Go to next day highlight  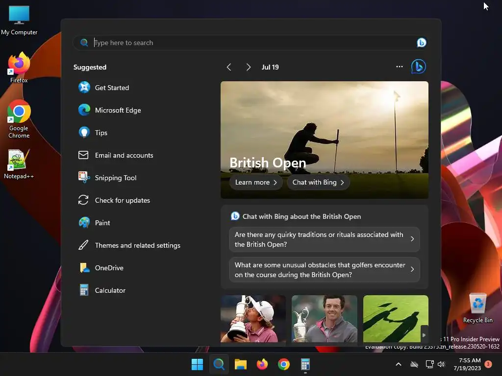click(x=249, y=67)
